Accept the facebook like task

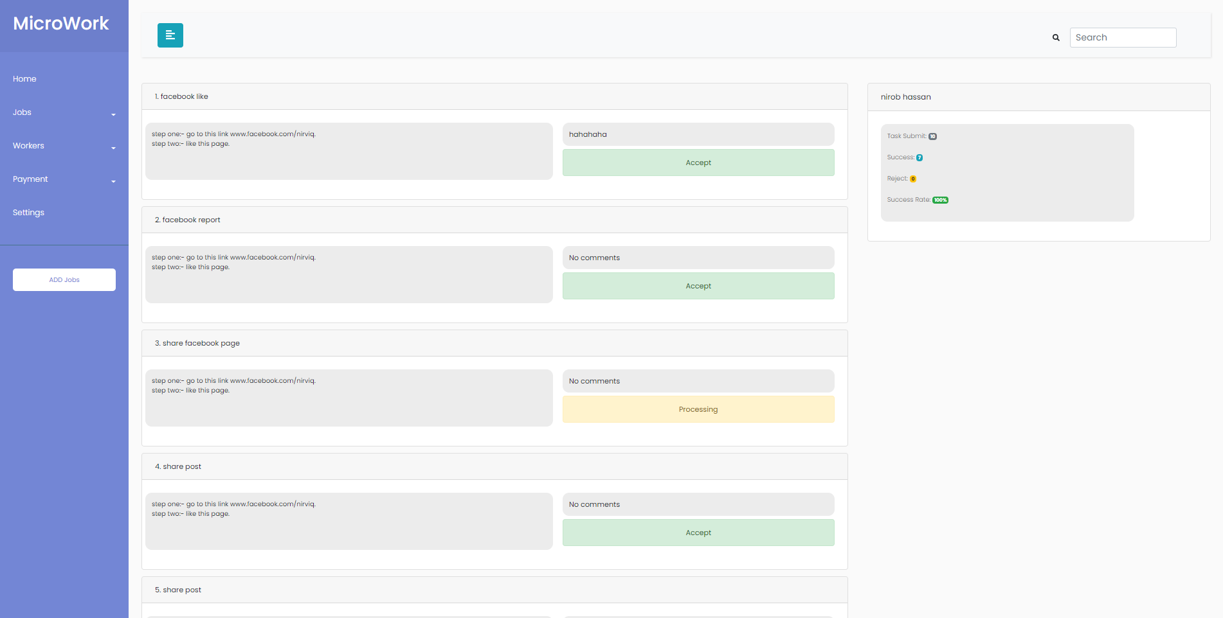coord(698,163)
